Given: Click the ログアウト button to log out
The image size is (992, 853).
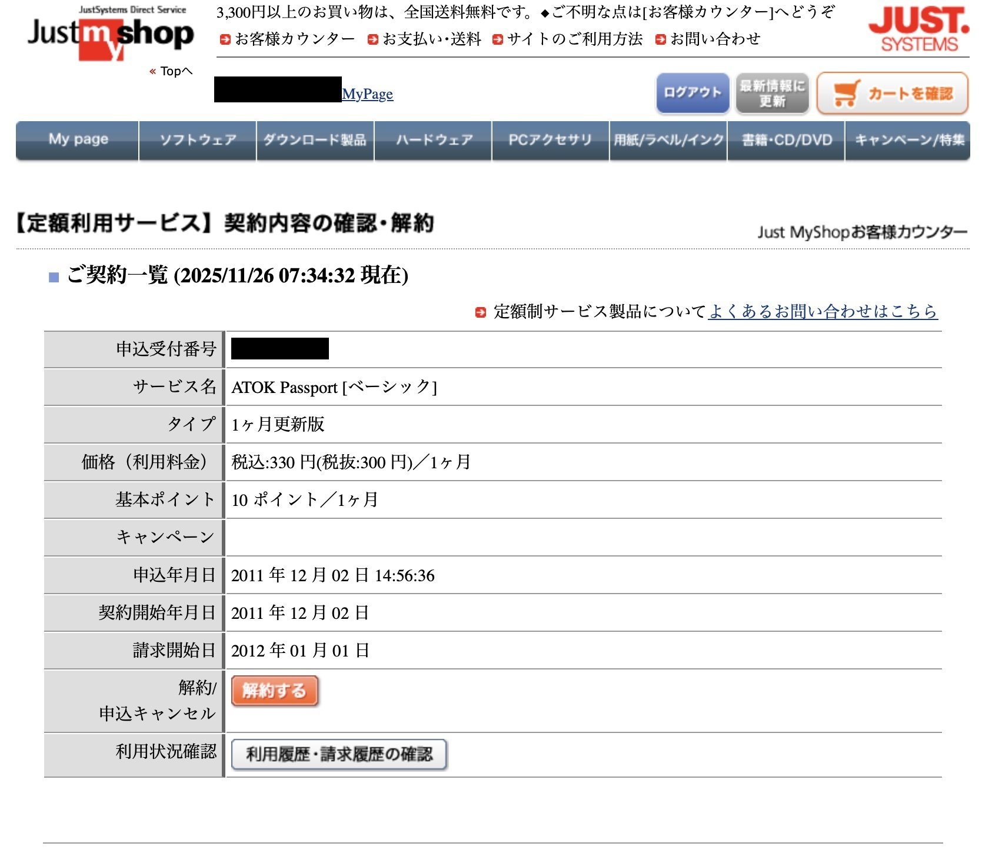Looking at the screenshot, I should 691,92.
